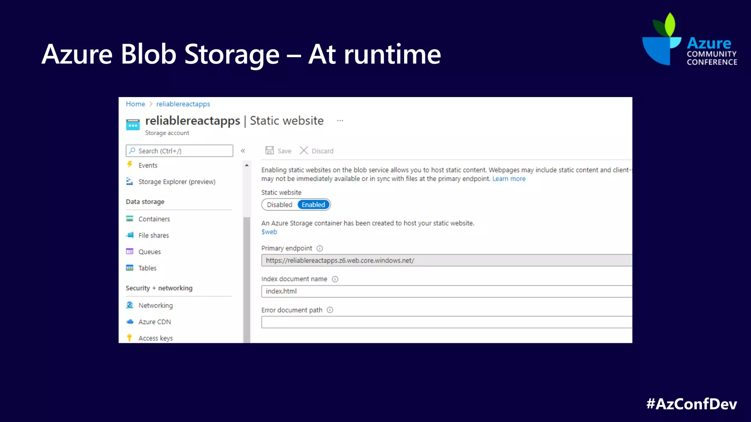Viewport: 751px width, 422px height.
Task: Open the ellipsis more options menu
Action: [x=340, y=121]
